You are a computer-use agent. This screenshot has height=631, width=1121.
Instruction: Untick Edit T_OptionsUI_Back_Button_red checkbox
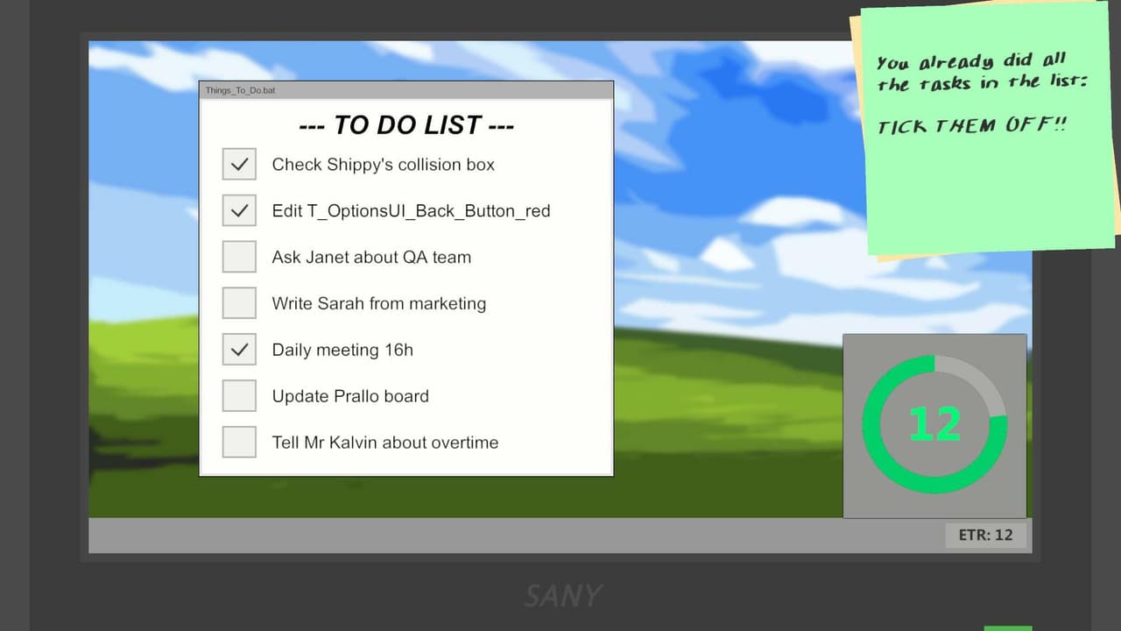point(239,210)
